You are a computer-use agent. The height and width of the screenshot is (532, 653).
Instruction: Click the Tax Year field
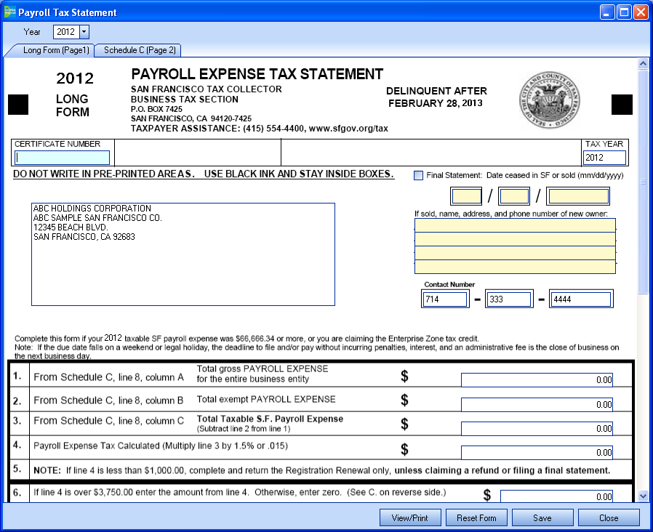click(604, 158)
